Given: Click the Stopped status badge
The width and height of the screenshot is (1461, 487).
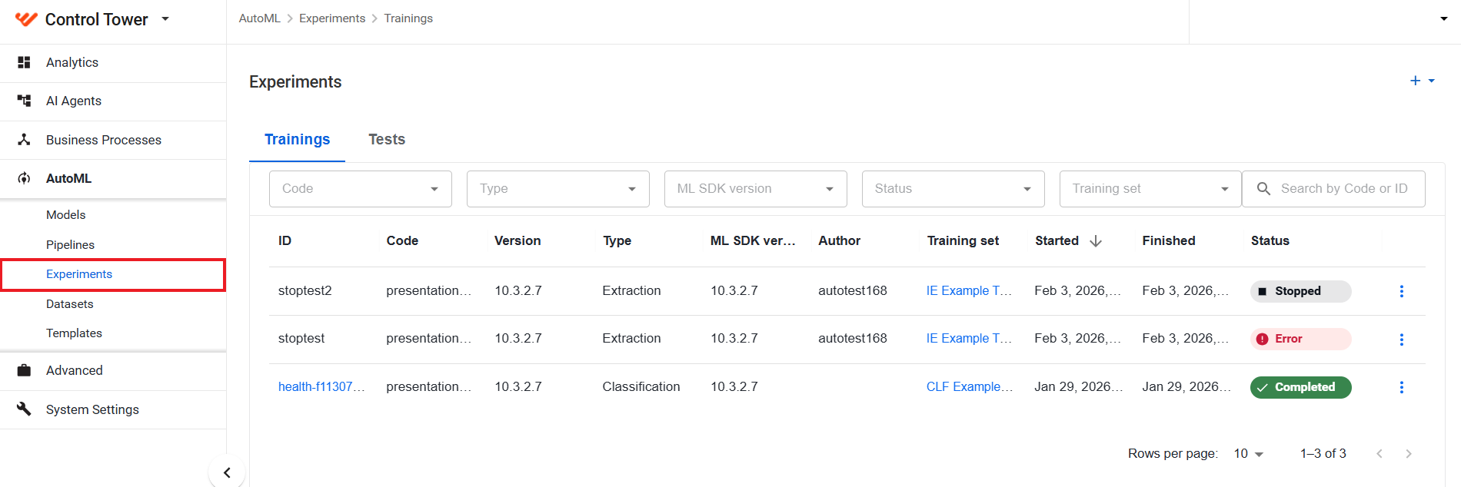Looking at the screenshot, I should pos(1300,291).
